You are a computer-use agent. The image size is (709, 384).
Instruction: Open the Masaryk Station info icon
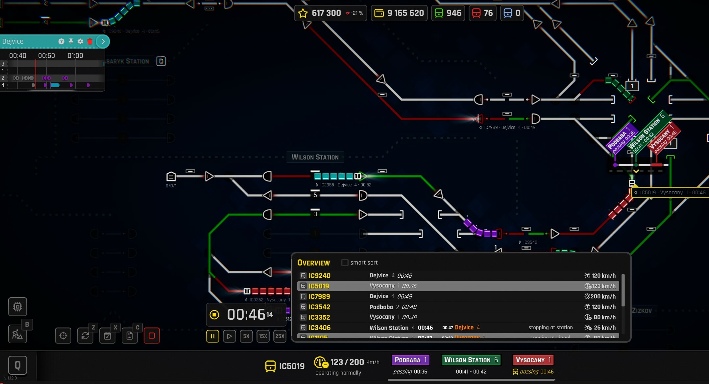pyautogui.click(x=161, y=61)
